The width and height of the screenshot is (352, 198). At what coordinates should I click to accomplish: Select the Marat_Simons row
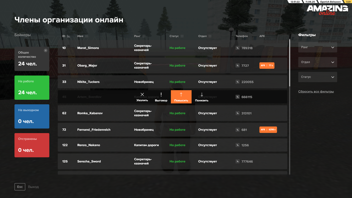tap(172, 48)
